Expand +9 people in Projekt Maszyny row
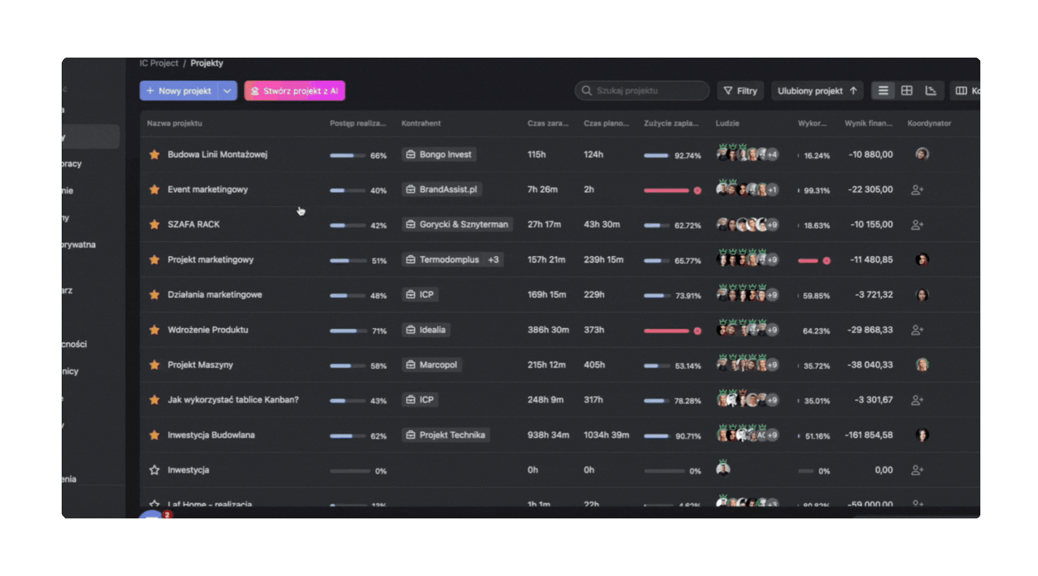The width and height of the screenshot is (1038, 576). [772, 365]
